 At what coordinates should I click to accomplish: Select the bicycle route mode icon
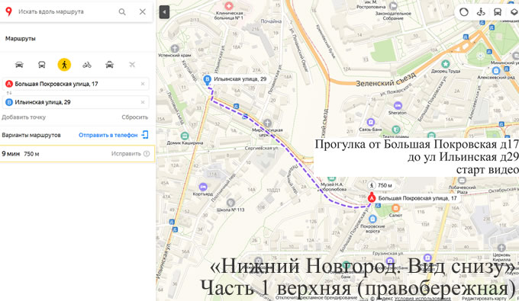click(87, 65)
